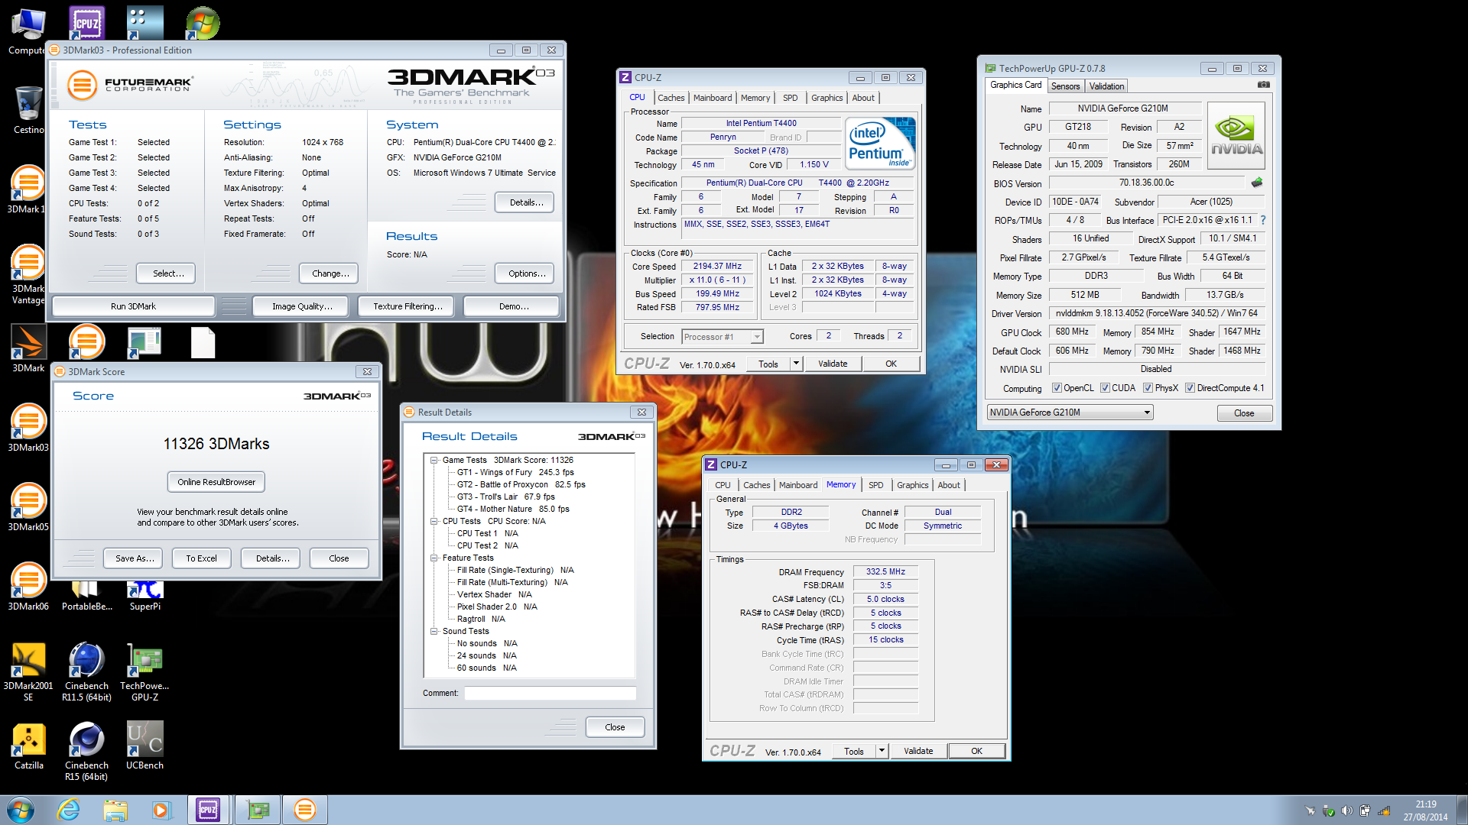Viewport: 1468px width, 825px height.
Task: Click Change... settings button in 3DMark03
Action: pyautogui.click(x=330, y=273)
